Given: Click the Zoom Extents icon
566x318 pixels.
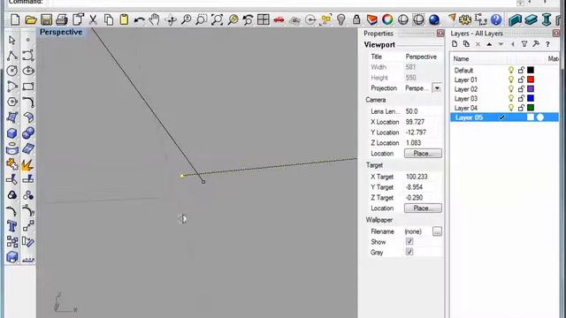Looking at the screenshot, I should [x=217, y=19].
